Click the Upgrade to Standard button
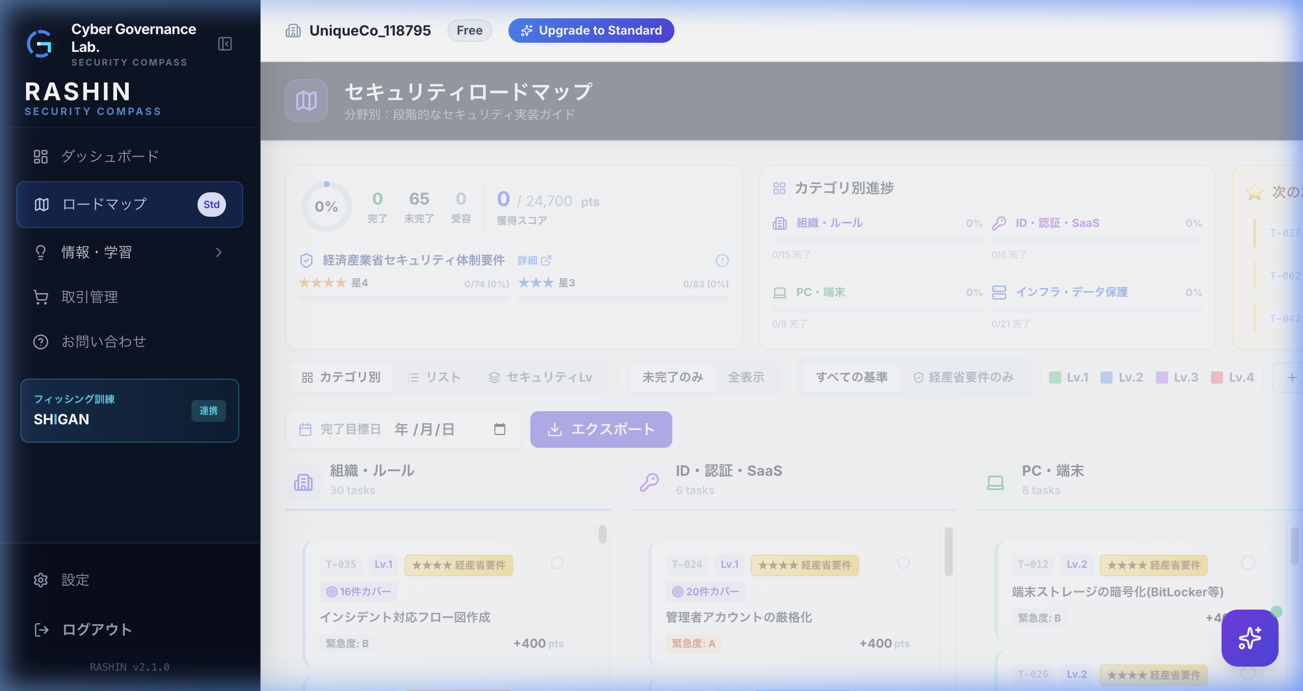The image size is (1303, 691). point(591,31)
